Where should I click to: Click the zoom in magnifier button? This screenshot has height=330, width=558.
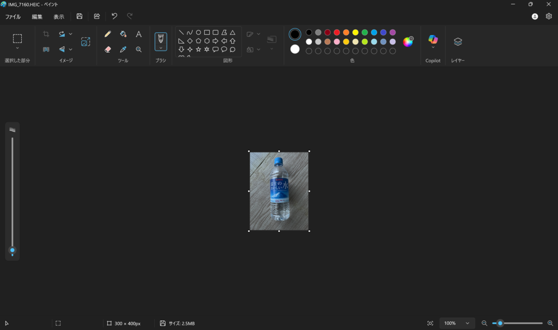tap(550, 323)
